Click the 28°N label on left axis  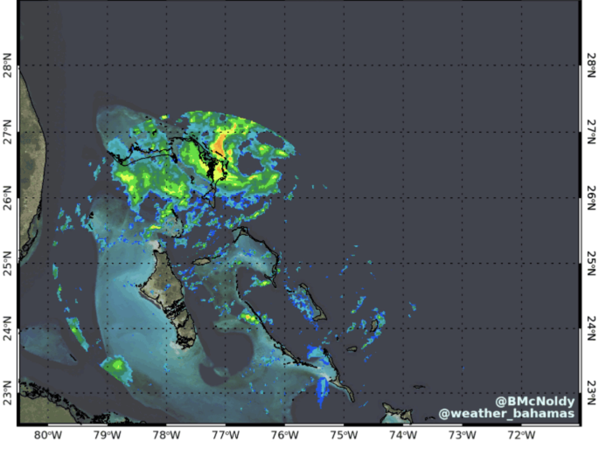tap(7, 65)
